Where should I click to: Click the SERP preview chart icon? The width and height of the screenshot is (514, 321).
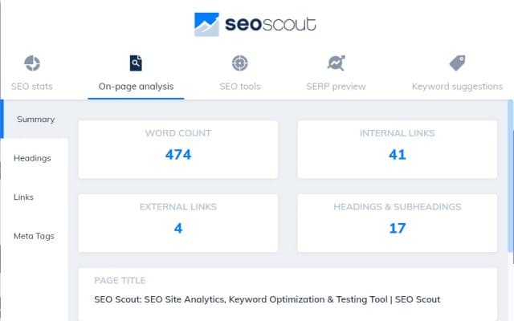(x=337, y=63)
